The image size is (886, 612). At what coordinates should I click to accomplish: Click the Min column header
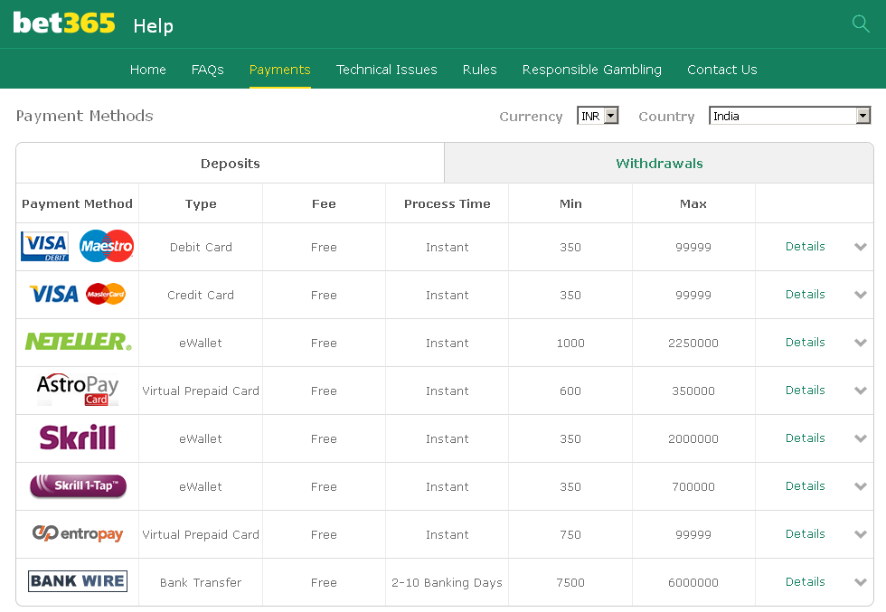(570, 203)
